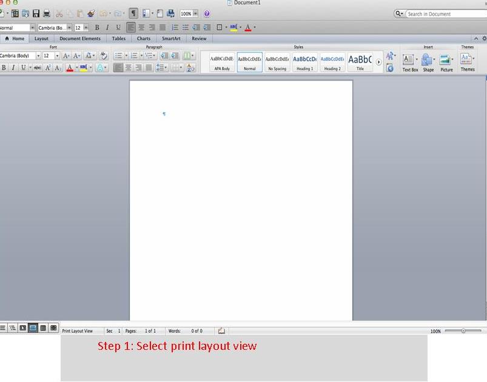
Task: Expand the text highlight color dropdown
Action: pyautogui.click(x=90, y=68)
